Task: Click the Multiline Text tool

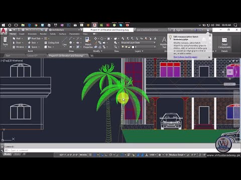Action: pos(164,42)
